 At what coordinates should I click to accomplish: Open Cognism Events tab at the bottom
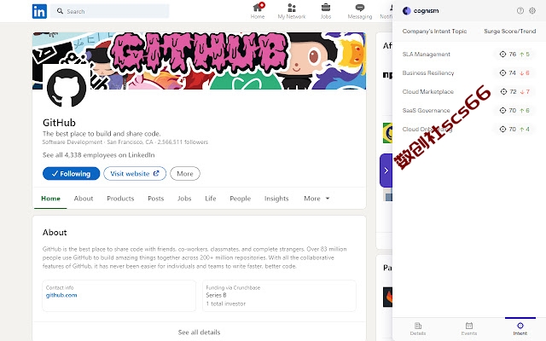469,328
